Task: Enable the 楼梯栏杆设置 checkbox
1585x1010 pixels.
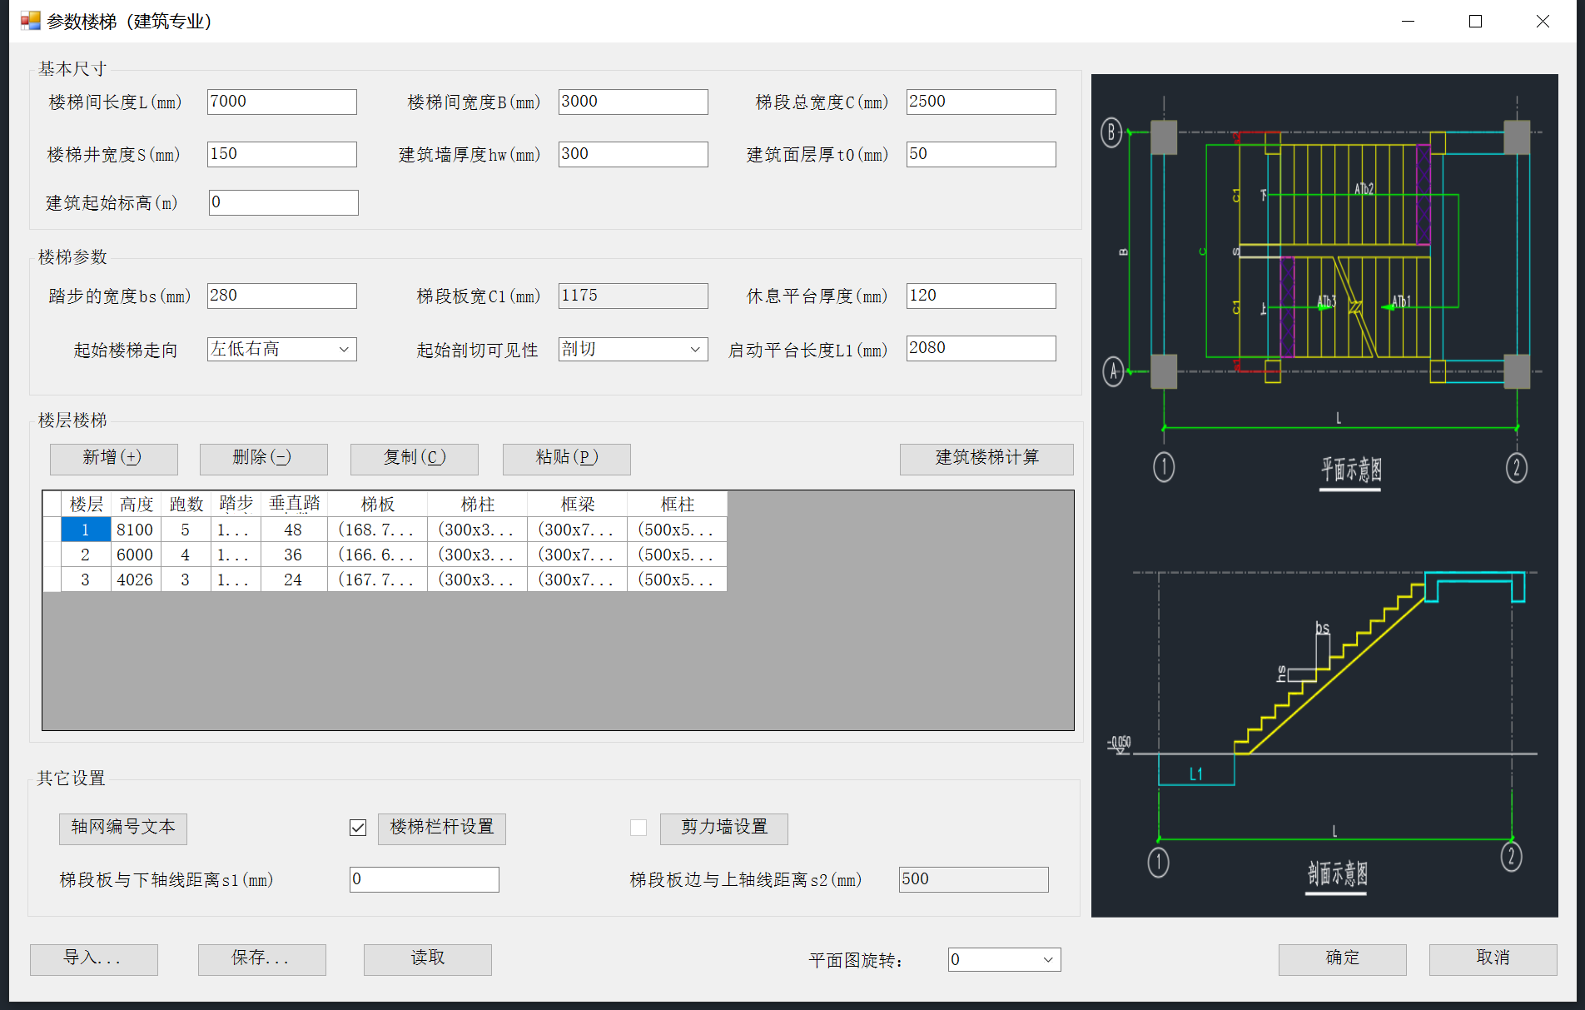Action: pyautogui.click(x=358, y=828)
